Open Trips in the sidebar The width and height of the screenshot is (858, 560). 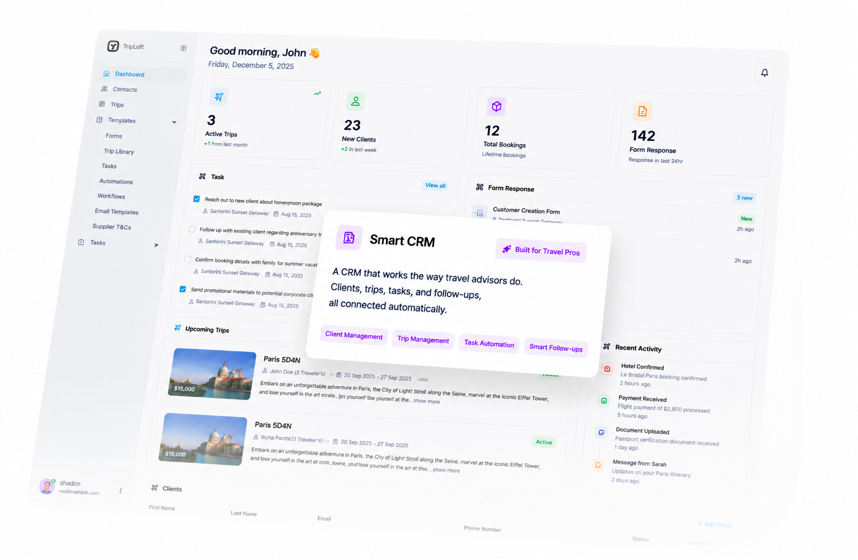(117, 104)
